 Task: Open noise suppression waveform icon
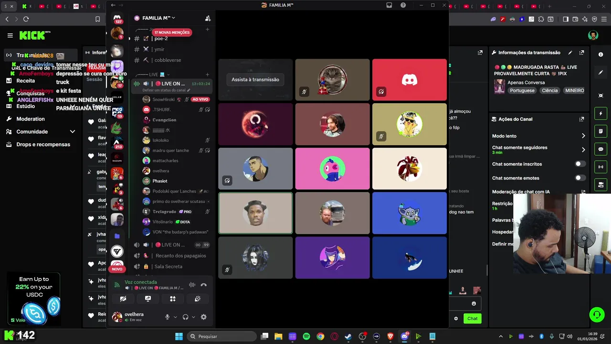192,285
